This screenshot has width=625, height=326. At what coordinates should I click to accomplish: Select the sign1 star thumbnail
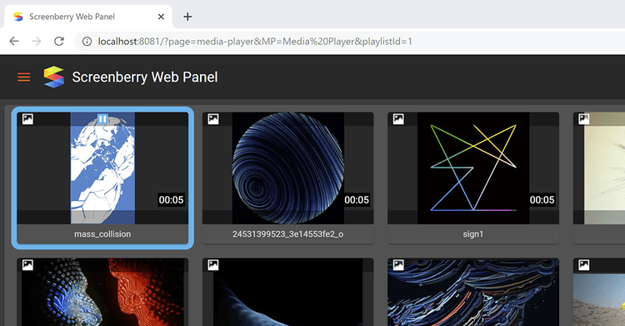473,168
